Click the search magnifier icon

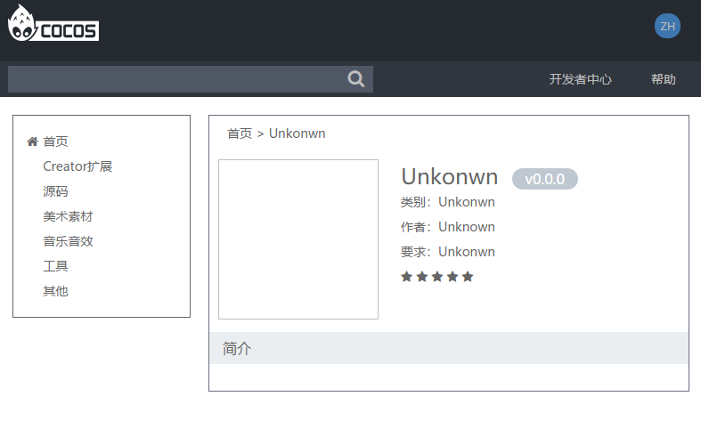356,79
